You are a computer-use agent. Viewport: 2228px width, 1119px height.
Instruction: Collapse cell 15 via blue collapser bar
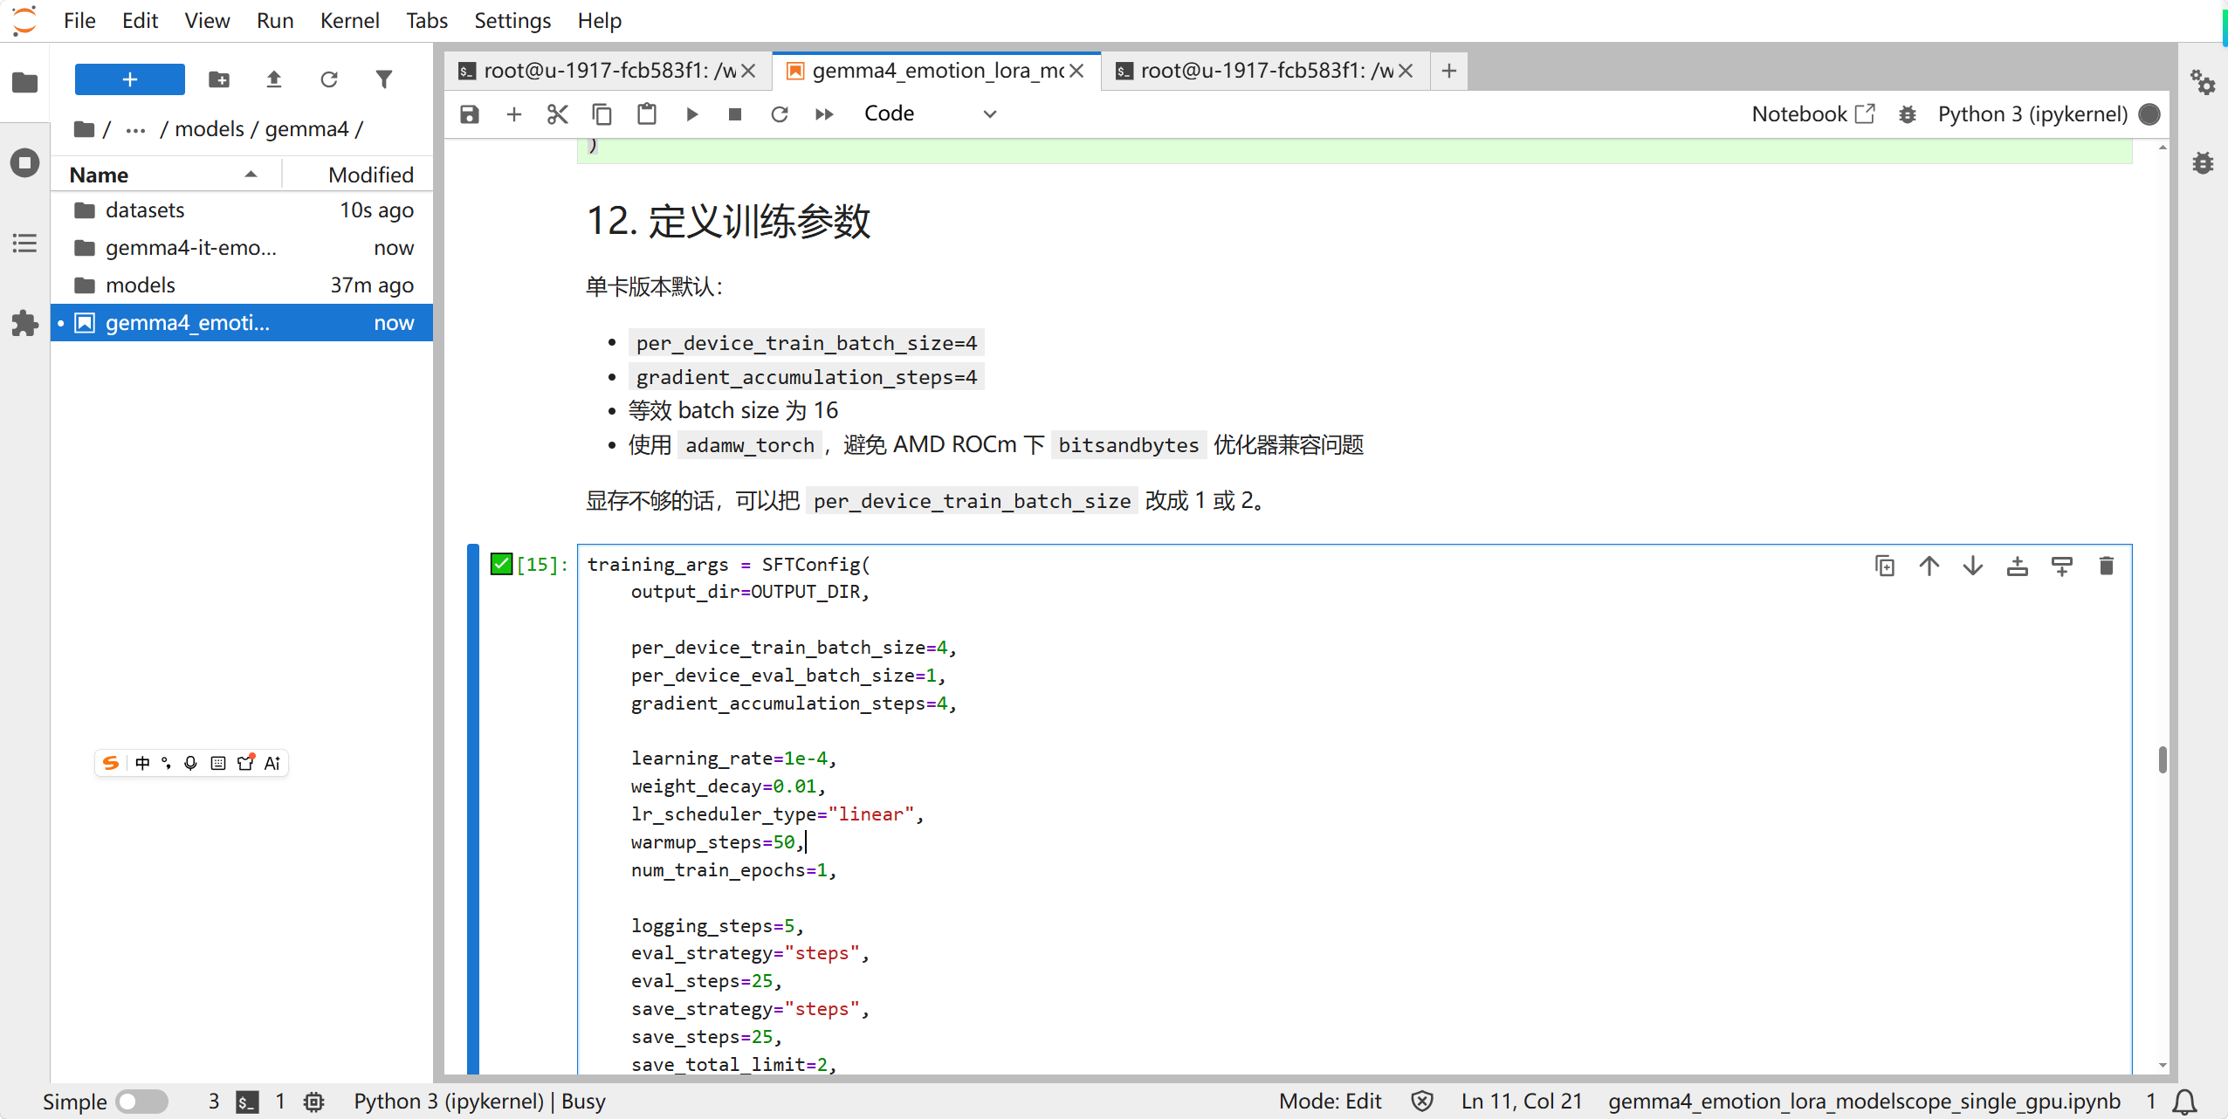click(x=473, y=808)
